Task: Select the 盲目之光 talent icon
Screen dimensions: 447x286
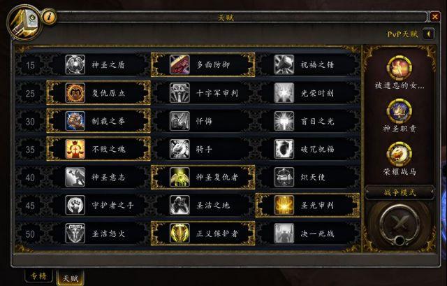Action: pos(284,121)
